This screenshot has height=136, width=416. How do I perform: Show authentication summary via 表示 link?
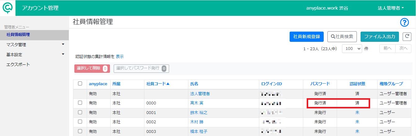[x=120, y=57]
